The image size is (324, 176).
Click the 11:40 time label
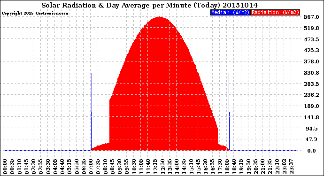click(x=148, y=167)
